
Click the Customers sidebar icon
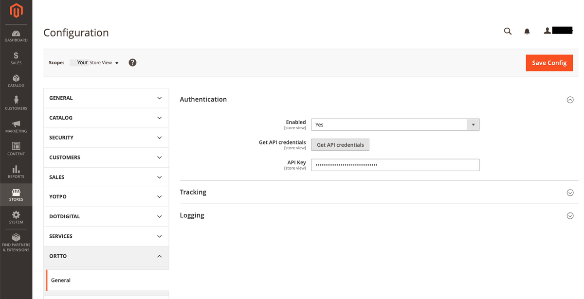click(x=16, y=103)
